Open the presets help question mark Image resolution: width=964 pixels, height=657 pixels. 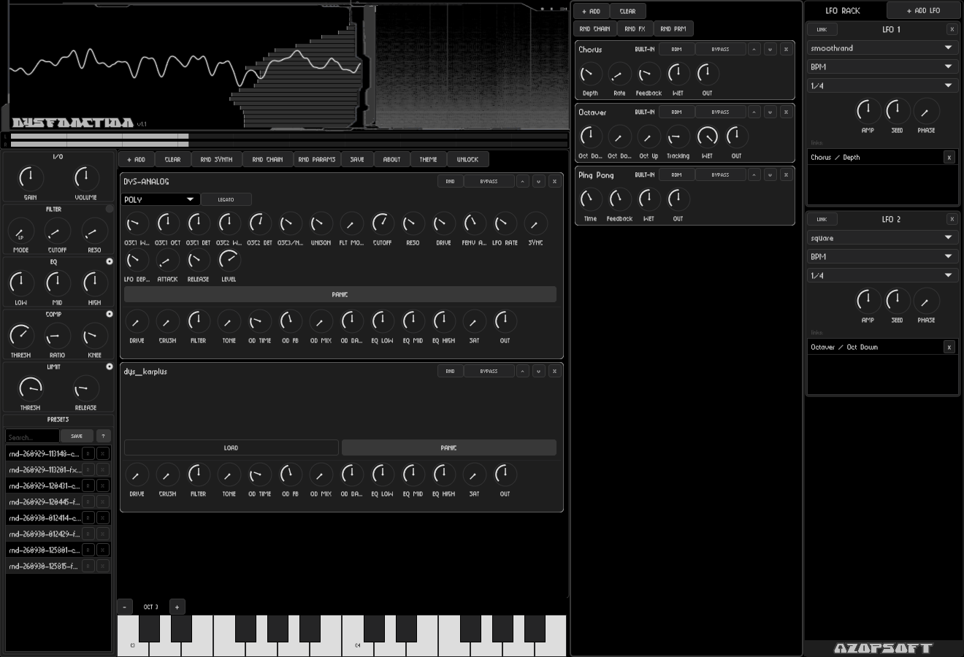coord(104,436)
